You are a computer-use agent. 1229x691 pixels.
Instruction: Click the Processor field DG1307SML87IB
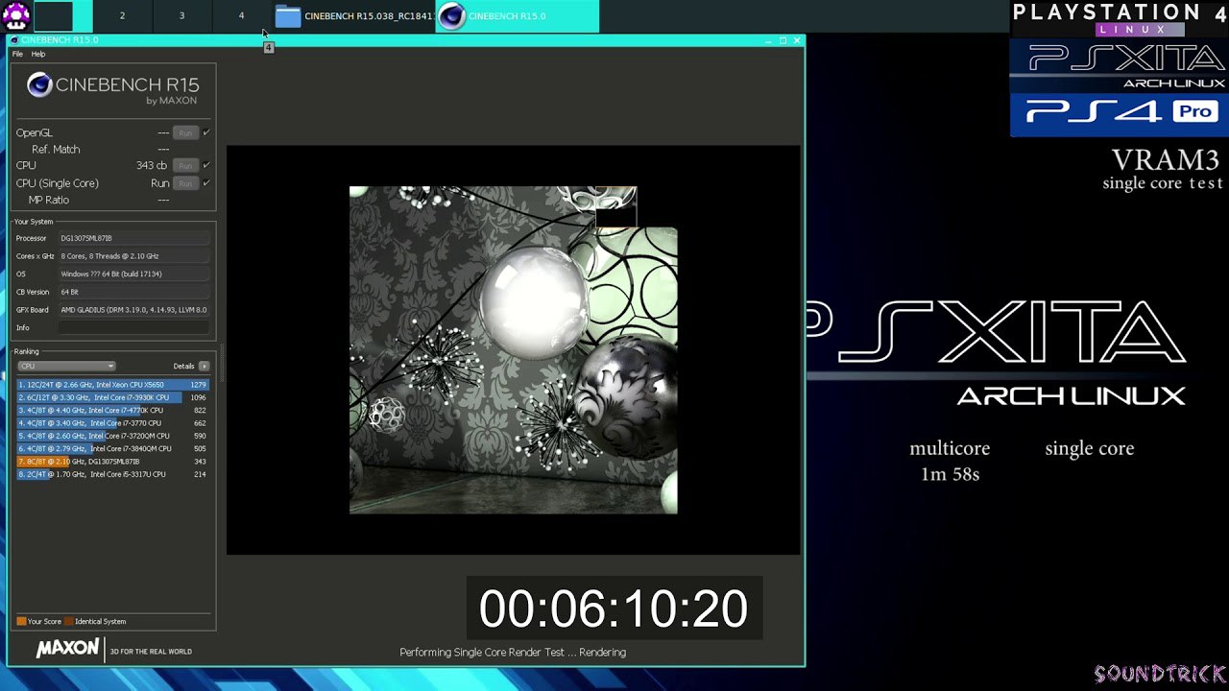[133, 238]
